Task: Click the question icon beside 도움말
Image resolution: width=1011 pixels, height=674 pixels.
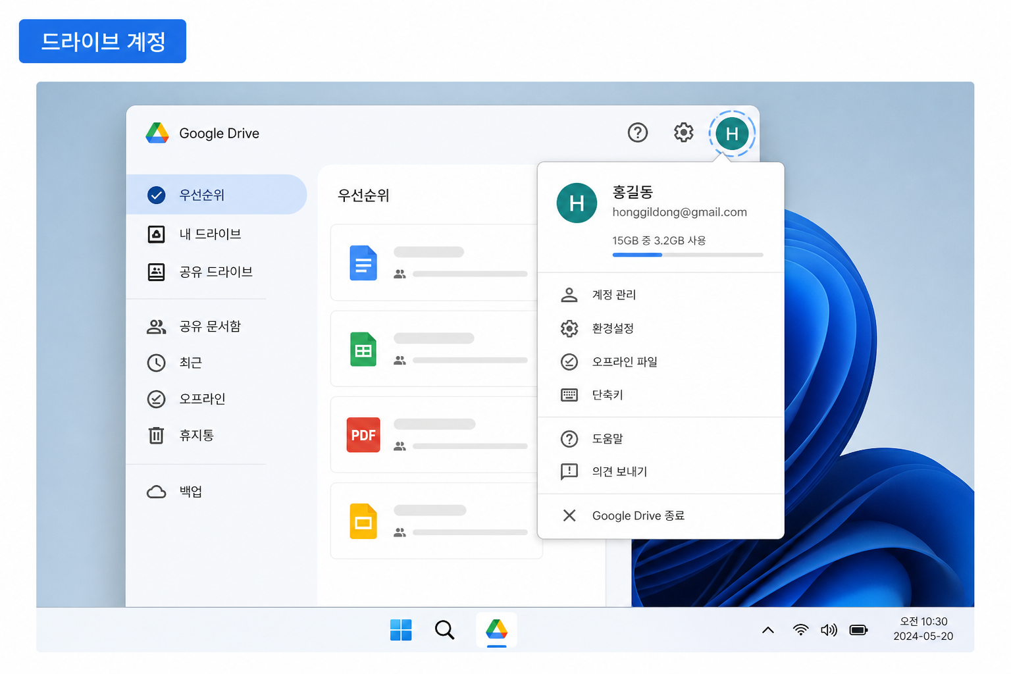Action: pos(569,439)
